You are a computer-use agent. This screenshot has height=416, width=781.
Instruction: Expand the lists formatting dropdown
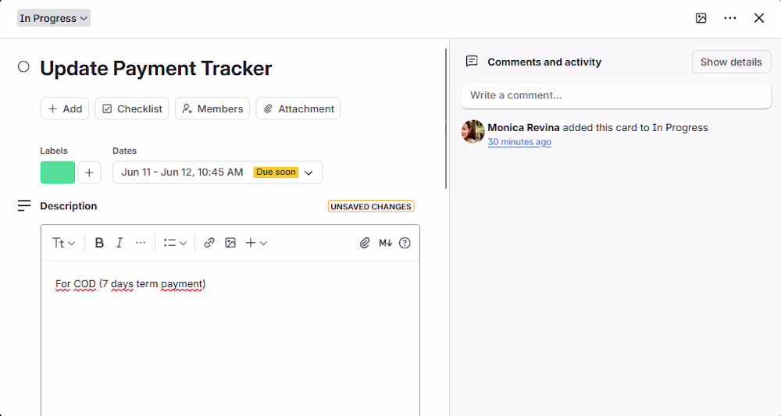coord(175,243)
